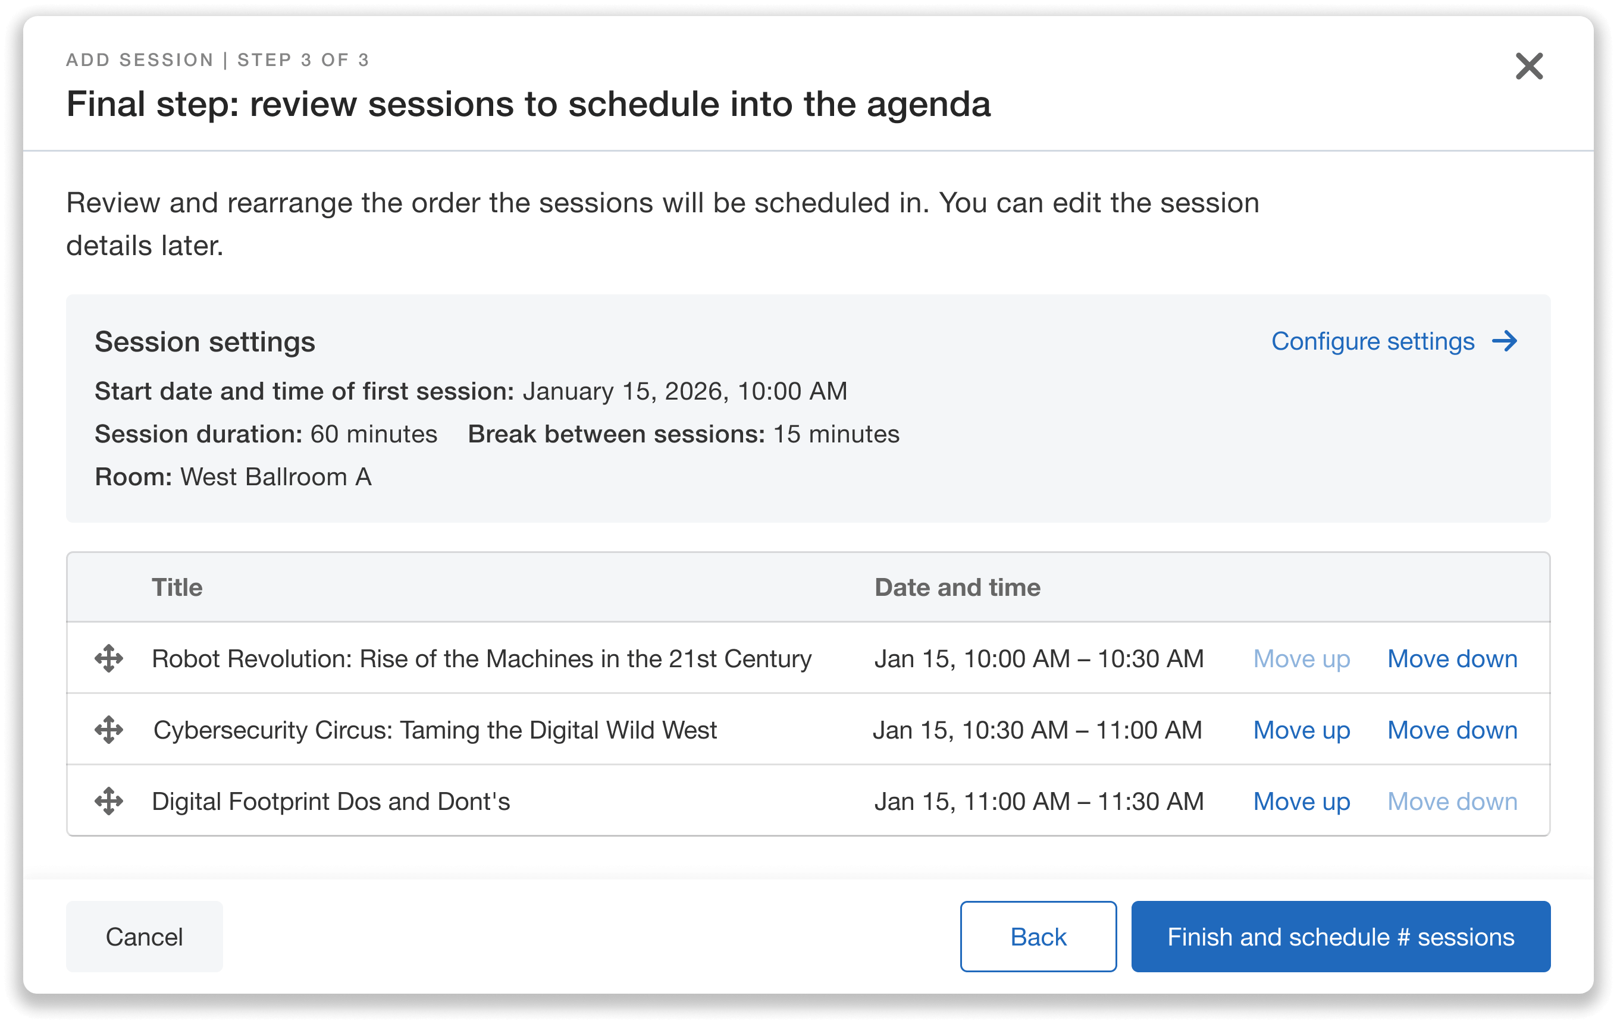Click the drag handle for Digital Footprint session
1617x1024 pixels.
(x=108, y=801)
